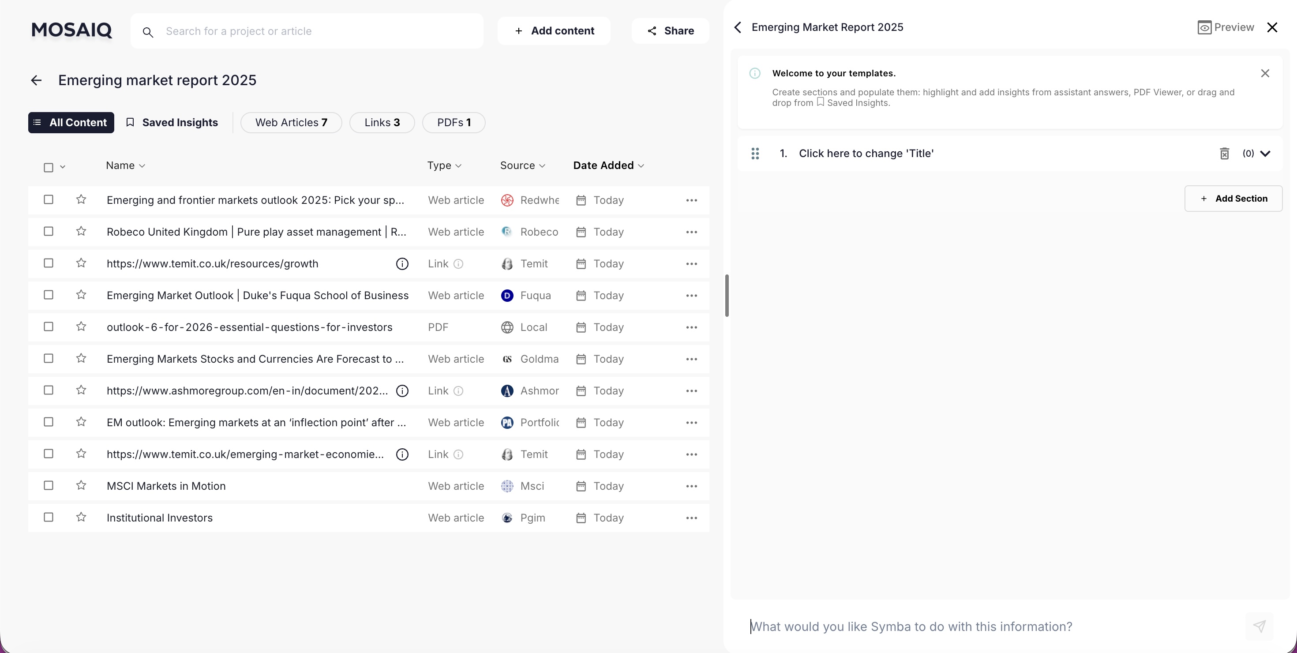Click the MOSAIQ logo
The image size is (1297, 653).
71,30
